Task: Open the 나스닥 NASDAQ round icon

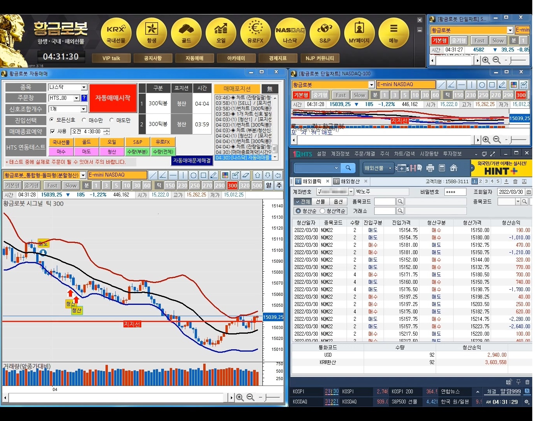Action: tap(290, 33)
